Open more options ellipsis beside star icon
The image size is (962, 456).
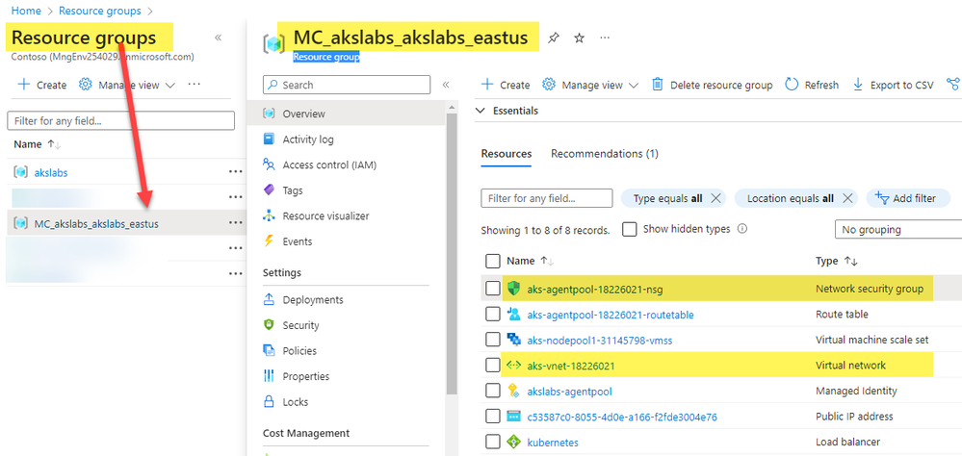(605, 38)
